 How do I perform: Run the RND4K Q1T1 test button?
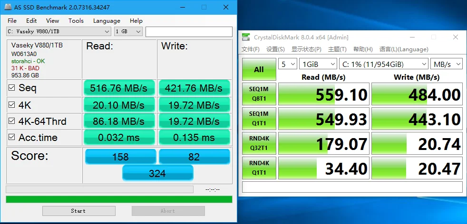pos(259,168)
